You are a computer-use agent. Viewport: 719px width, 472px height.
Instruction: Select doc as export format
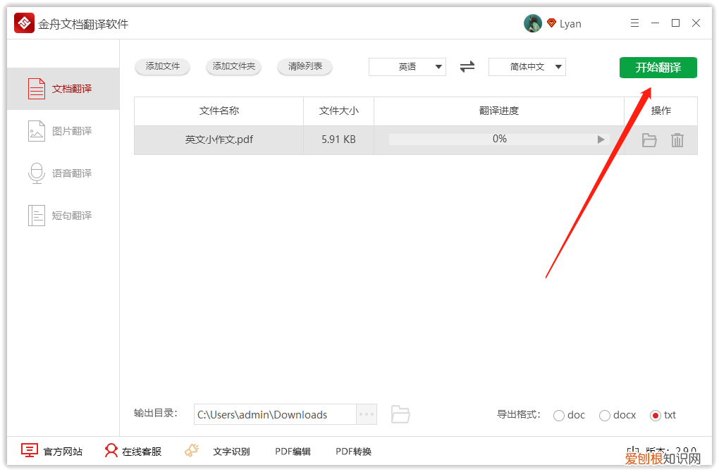559,415
